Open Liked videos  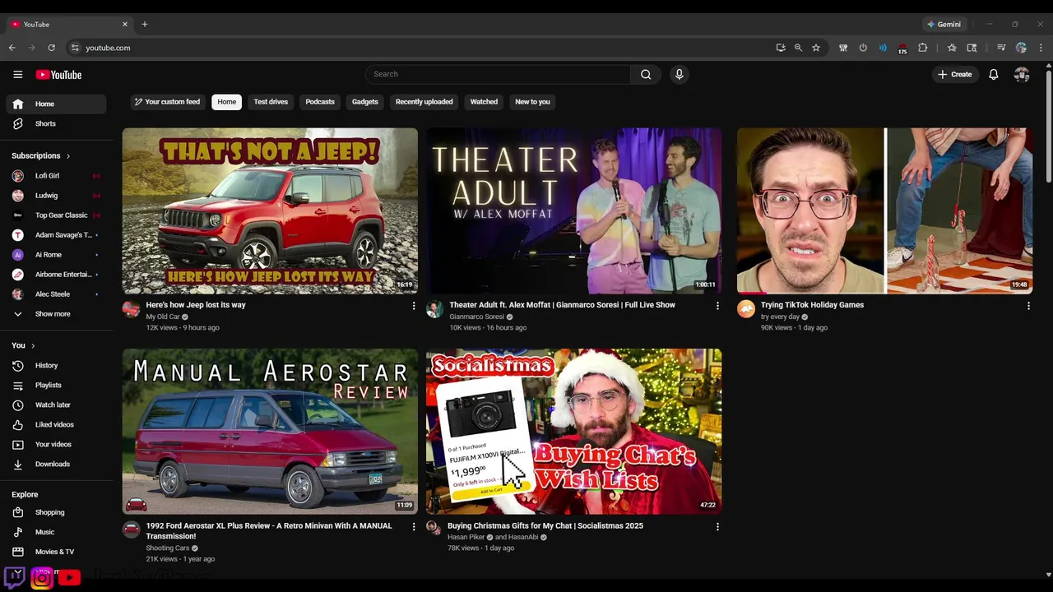(56, 424)
